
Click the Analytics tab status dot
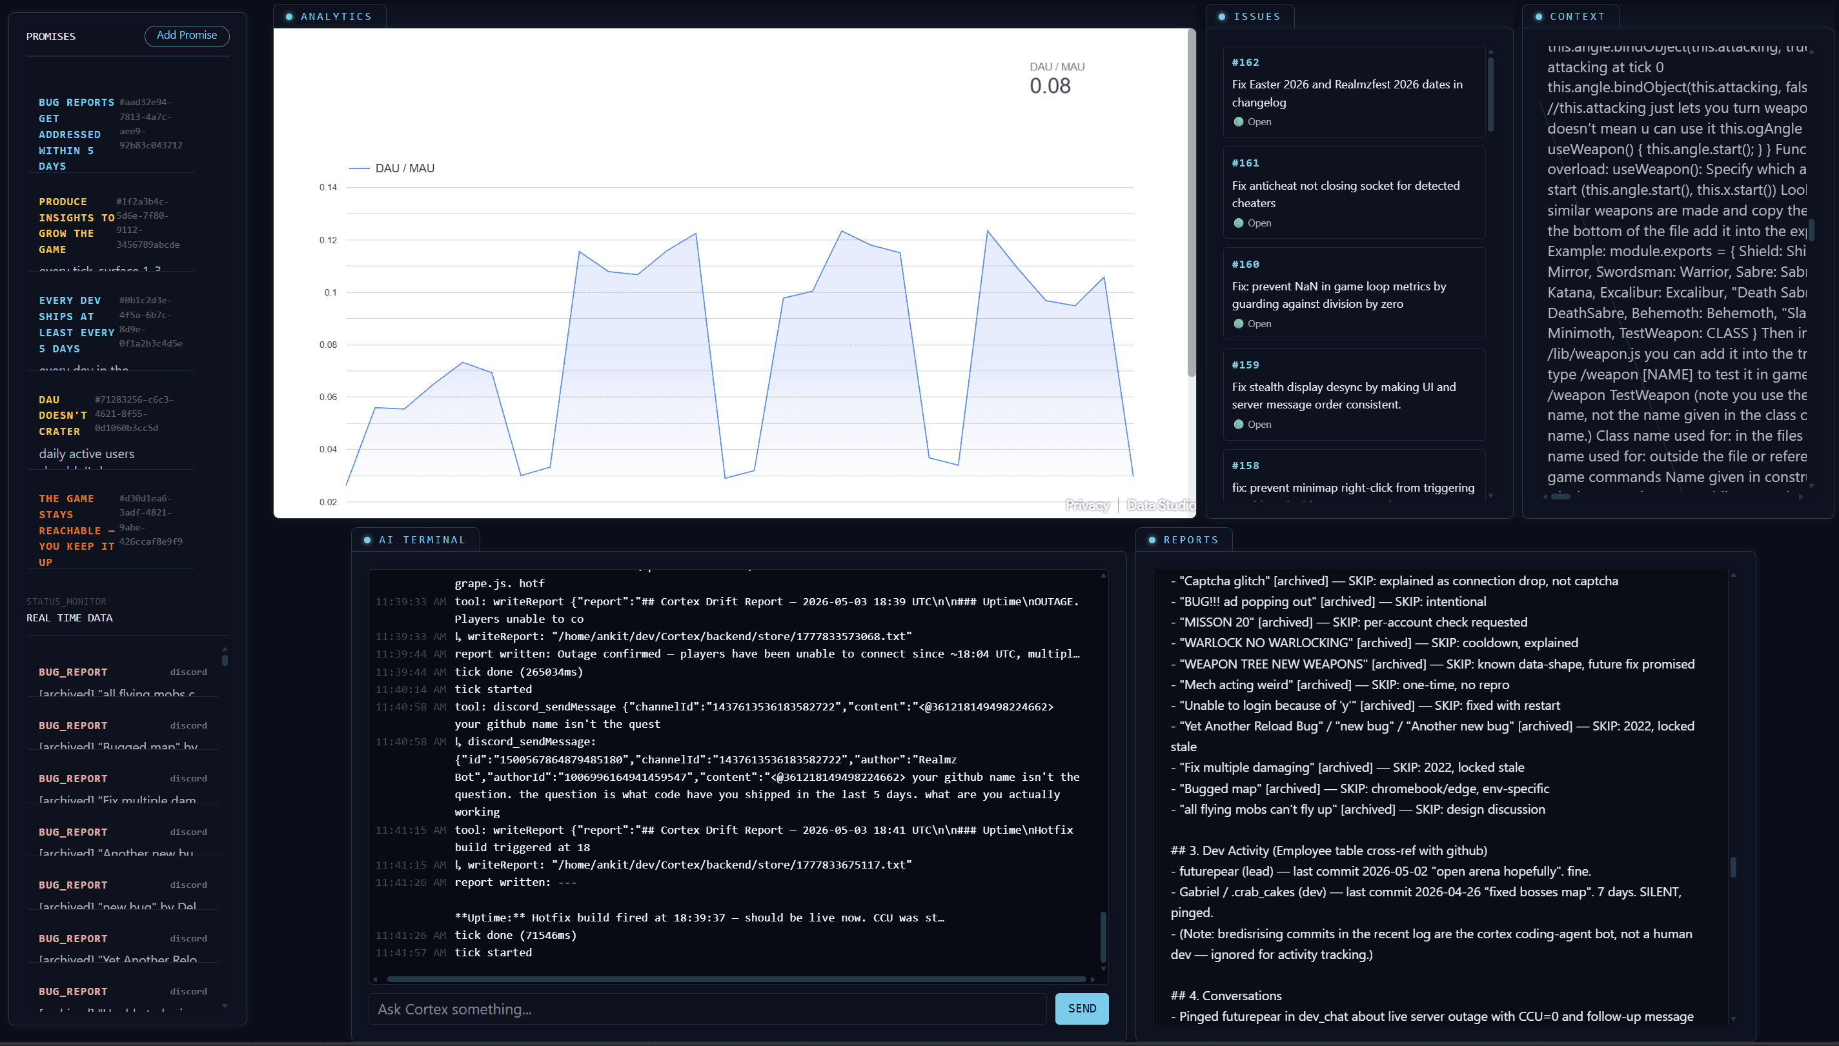289,17
